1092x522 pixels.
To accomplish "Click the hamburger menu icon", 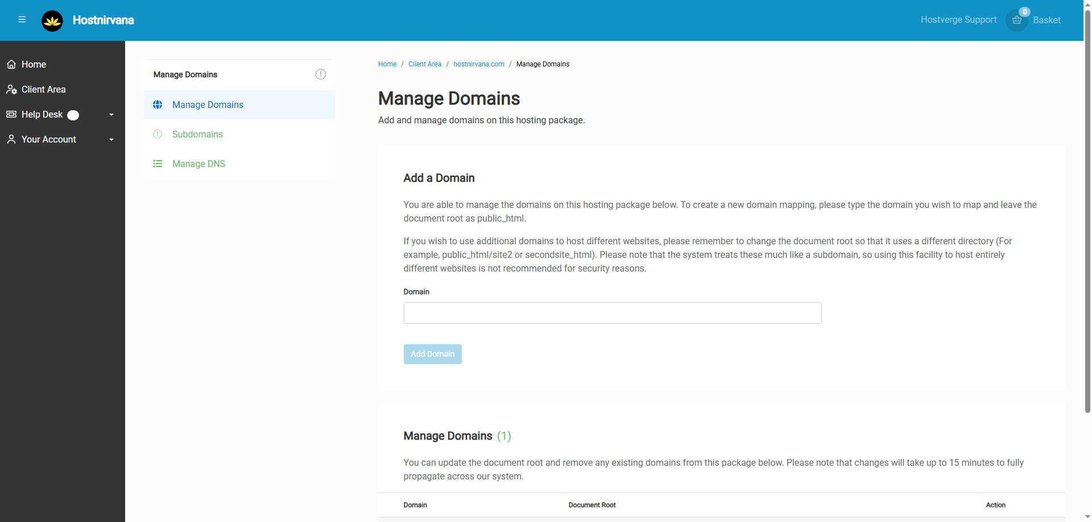I will (x=22, y=20).
